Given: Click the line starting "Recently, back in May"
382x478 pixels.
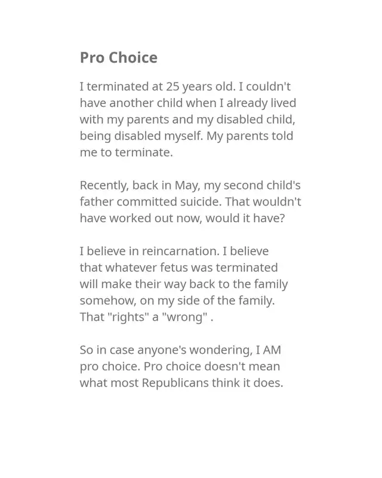Looking at the screenshot, I should point(190,185).
